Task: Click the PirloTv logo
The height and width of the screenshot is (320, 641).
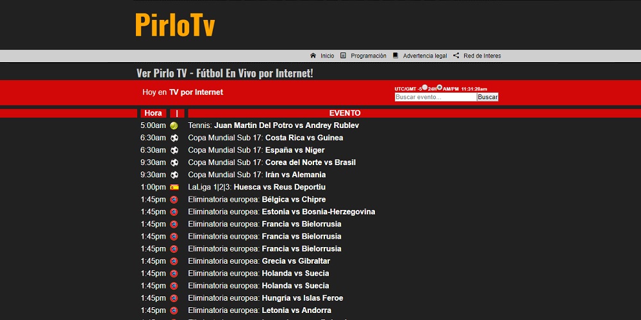Action: click(x=175, y=26)
